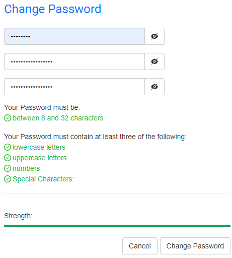Viewport: 232px width, 258px height.
Task: Click the green password strength bar
Action: pos(117,226)
